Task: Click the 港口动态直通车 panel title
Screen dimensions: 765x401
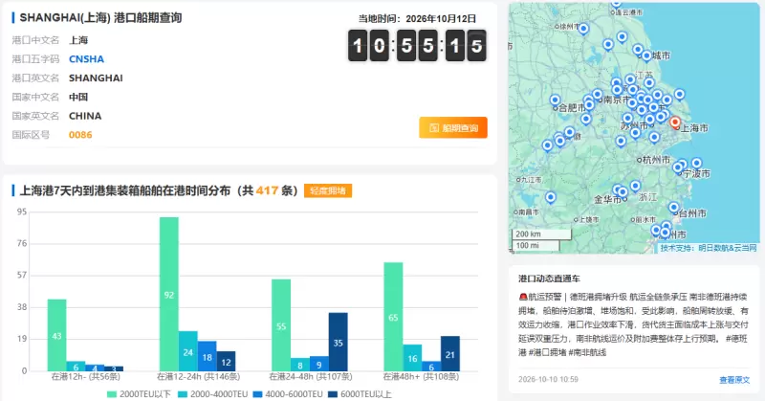Action: click(x=549, y=278)
